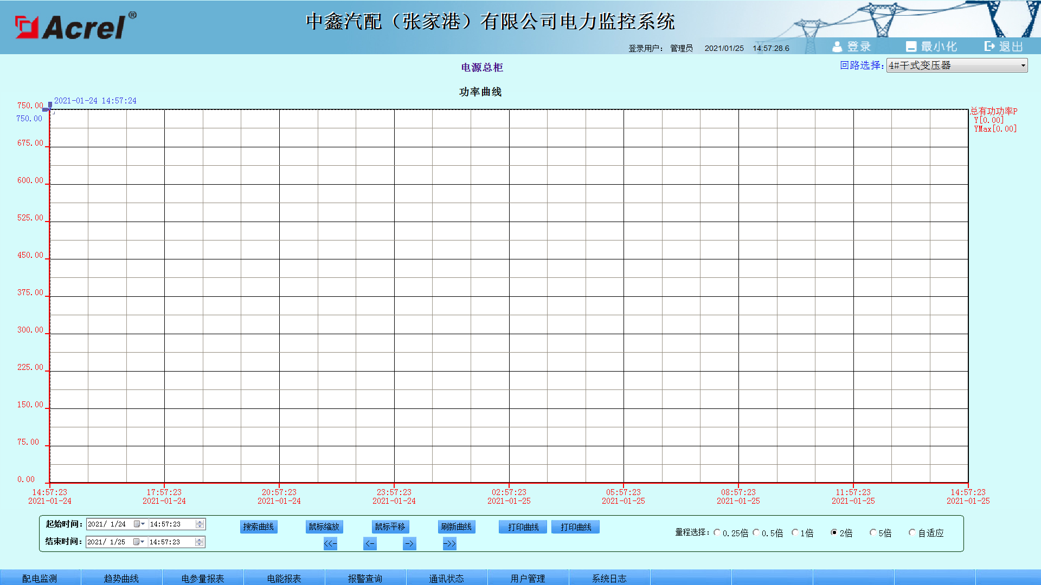Open calendar picker for 结束时间 date

139,542
